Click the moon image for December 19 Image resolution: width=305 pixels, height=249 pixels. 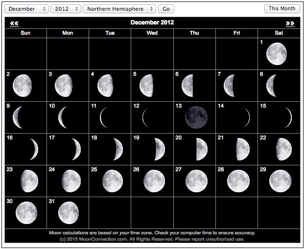160,149
